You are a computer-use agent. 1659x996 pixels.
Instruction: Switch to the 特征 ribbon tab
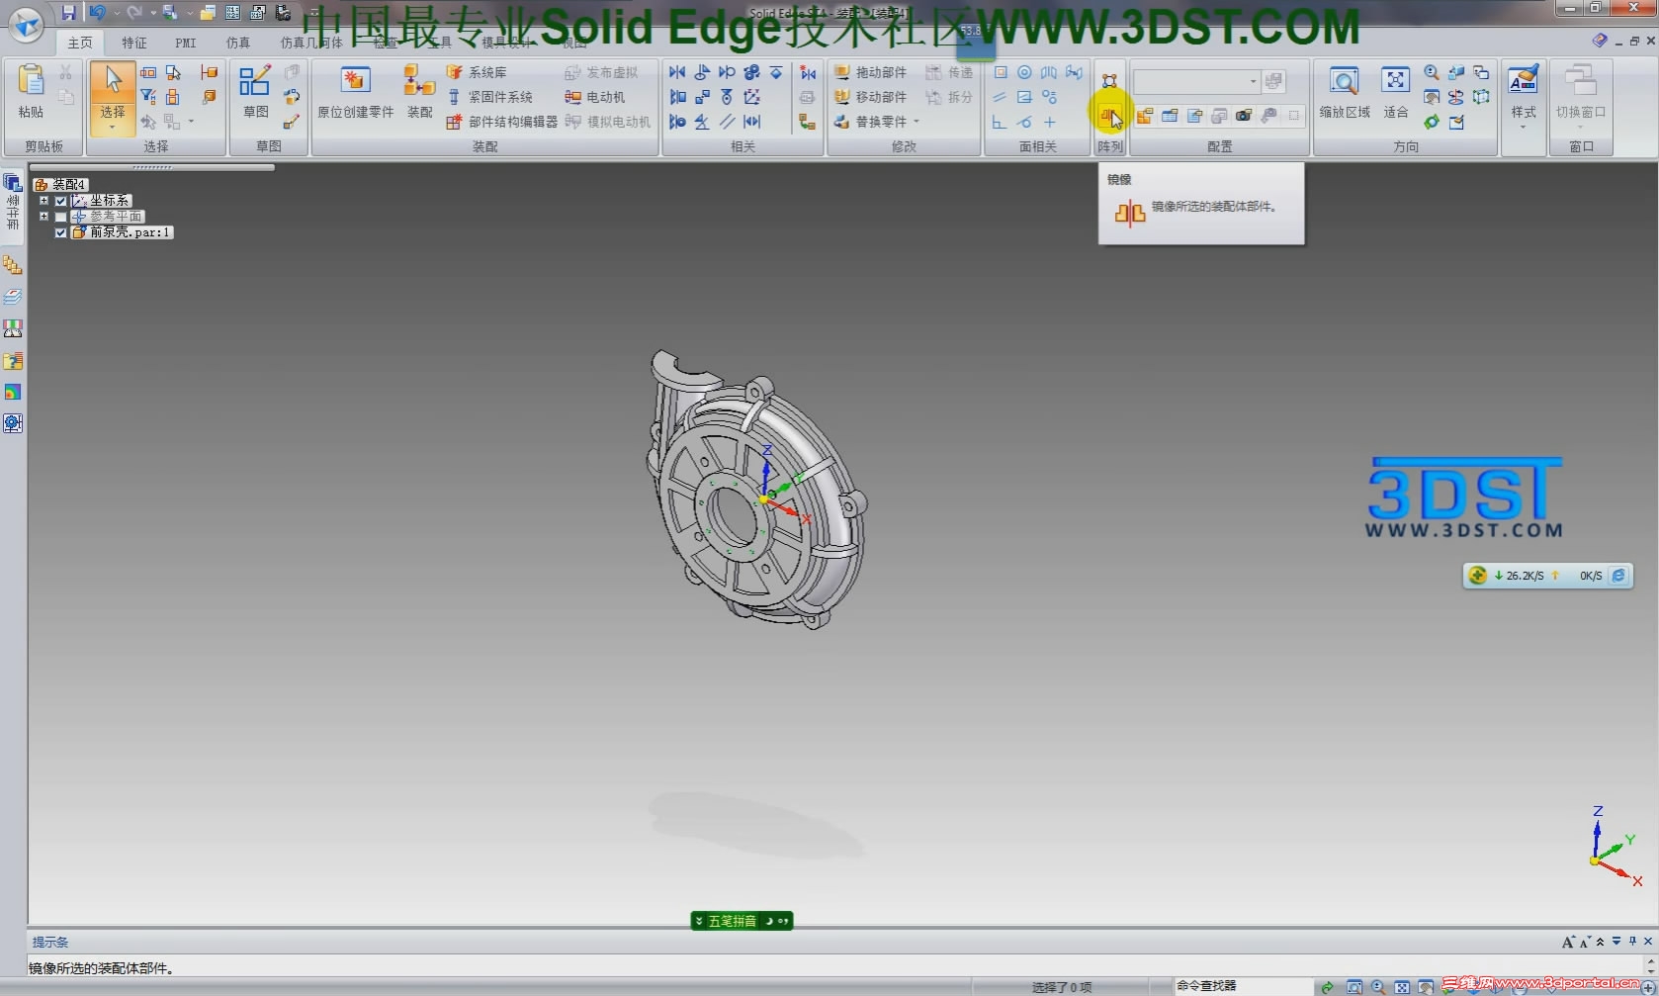(x=134, y=43)
